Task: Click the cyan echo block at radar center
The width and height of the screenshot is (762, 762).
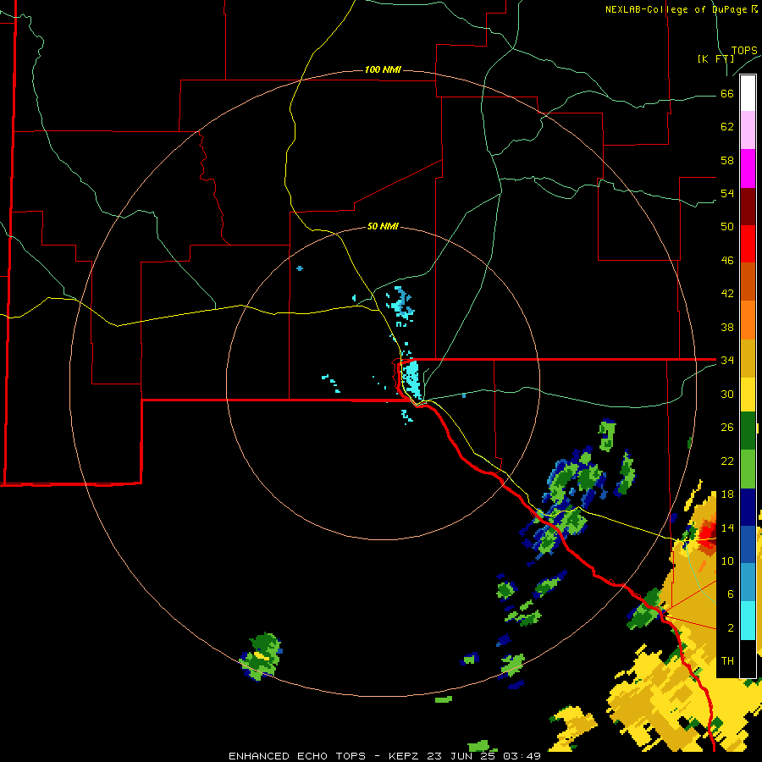Action: (x=411, y=378)
